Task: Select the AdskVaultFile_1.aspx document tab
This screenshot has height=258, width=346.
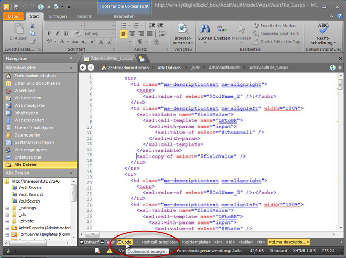Action: point(109,59)
